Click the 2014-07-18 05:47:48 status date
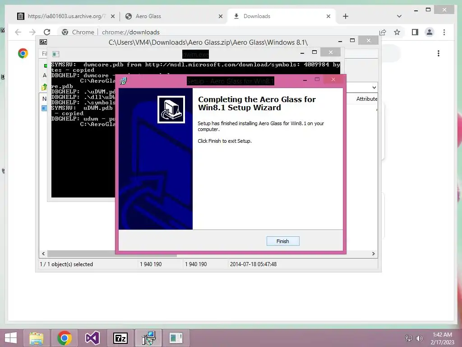This screenshot has height=347, width=462. pyautogui.click(x=253, y=264)
